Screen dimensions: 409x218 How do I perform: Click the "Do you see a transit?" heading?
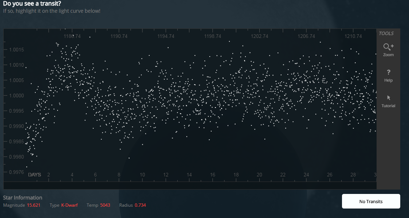[32, 4]
